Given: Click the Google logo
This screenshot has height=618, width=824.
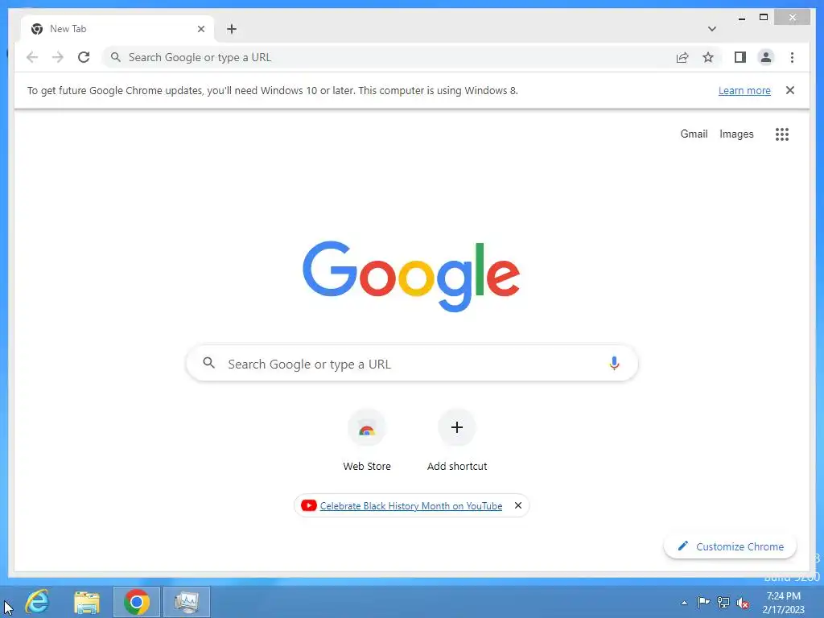Looking at the screenshot, I should point(411,275).
